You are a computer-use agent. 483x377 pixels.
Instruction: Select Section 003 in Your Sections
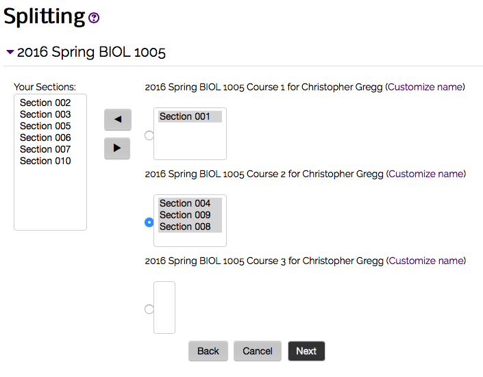click(45, 114)
